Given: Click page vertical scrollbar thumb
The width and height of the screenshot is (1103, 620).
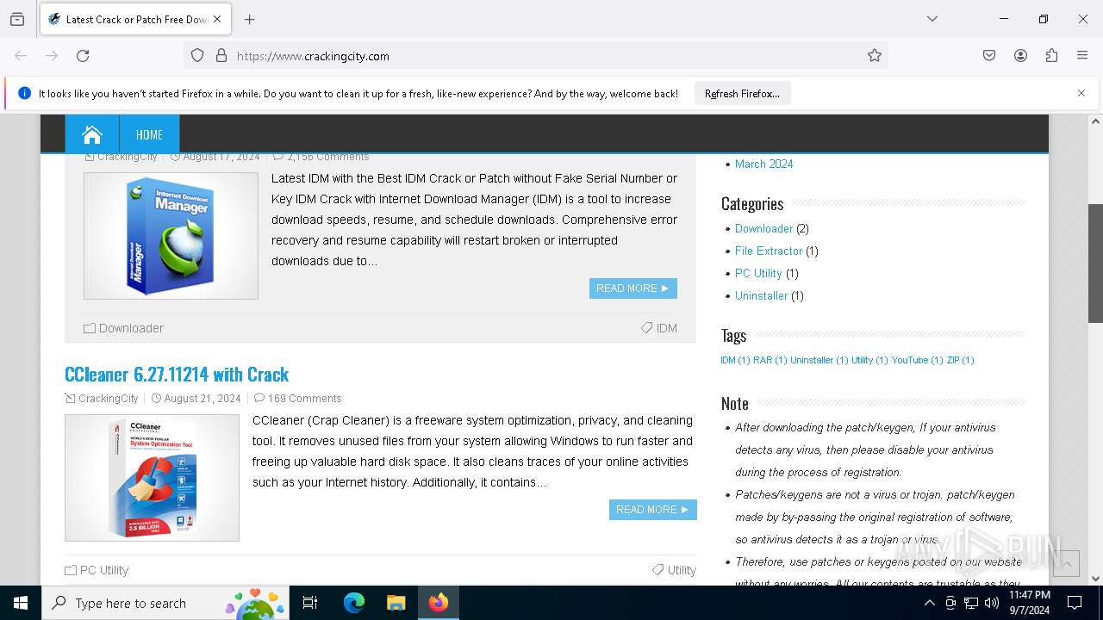Looking at the screenshot, I should pos(1095,263).
